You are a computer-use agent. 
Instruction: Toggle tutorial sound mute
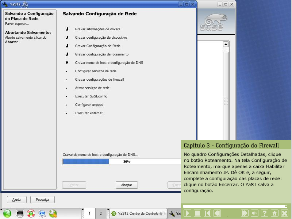click(x=255, y=213)
